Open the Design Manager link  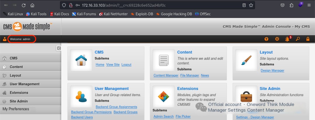[272, 70]
